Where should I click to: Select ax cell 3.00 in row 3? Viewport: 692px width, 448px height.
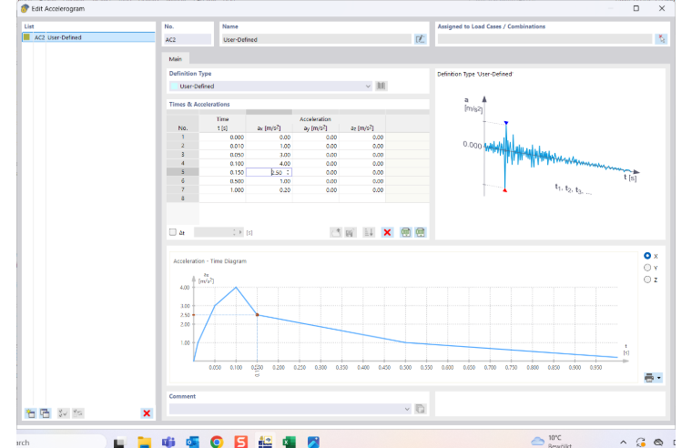[x=269, y=155]
